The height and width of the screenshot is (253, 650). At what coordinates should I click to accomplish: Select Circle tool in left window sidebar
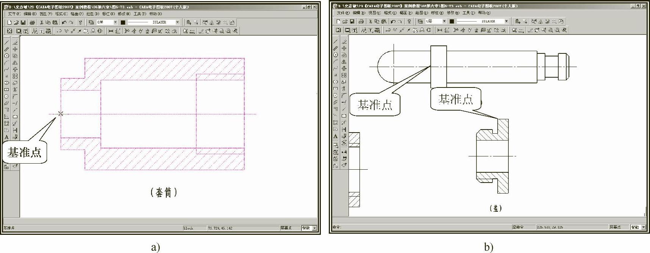click(7, 56)
